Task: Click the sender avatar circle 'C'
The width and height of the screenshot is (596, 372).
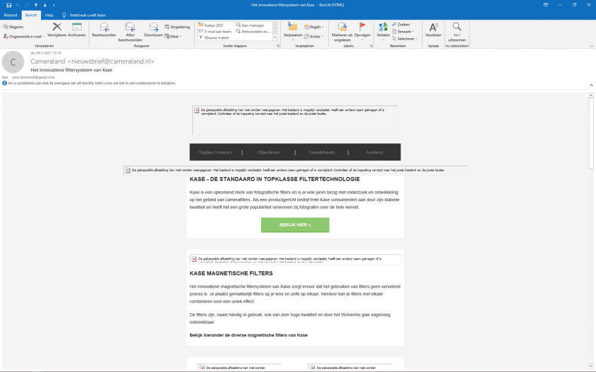Action: [x=13, y=62]
